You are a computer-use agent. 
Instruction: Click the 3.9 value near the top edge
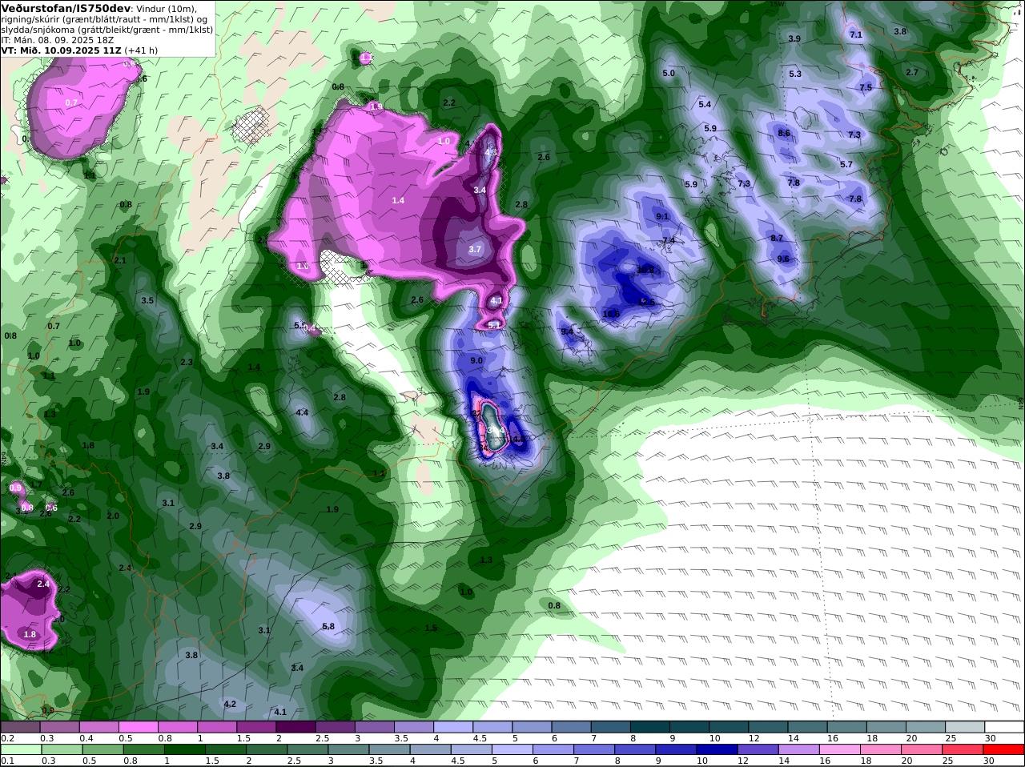[794, 39]
